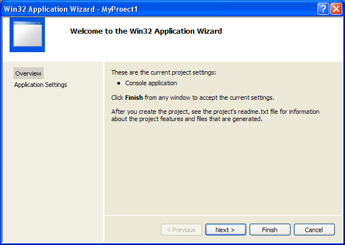Select the Overview page in the sidebar
The height and width of the screenshot is (245, 345).
tap(28, 73)
